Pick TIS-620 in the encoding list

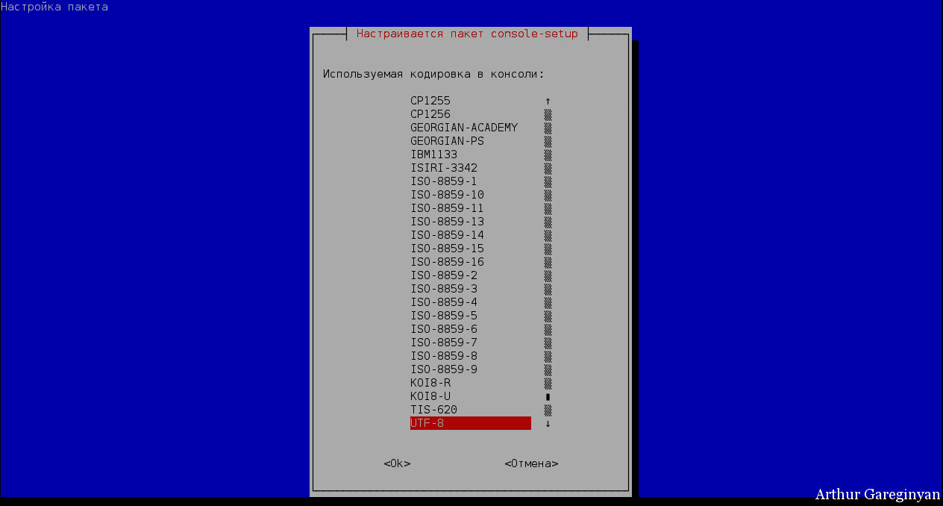tap(433, 410)
